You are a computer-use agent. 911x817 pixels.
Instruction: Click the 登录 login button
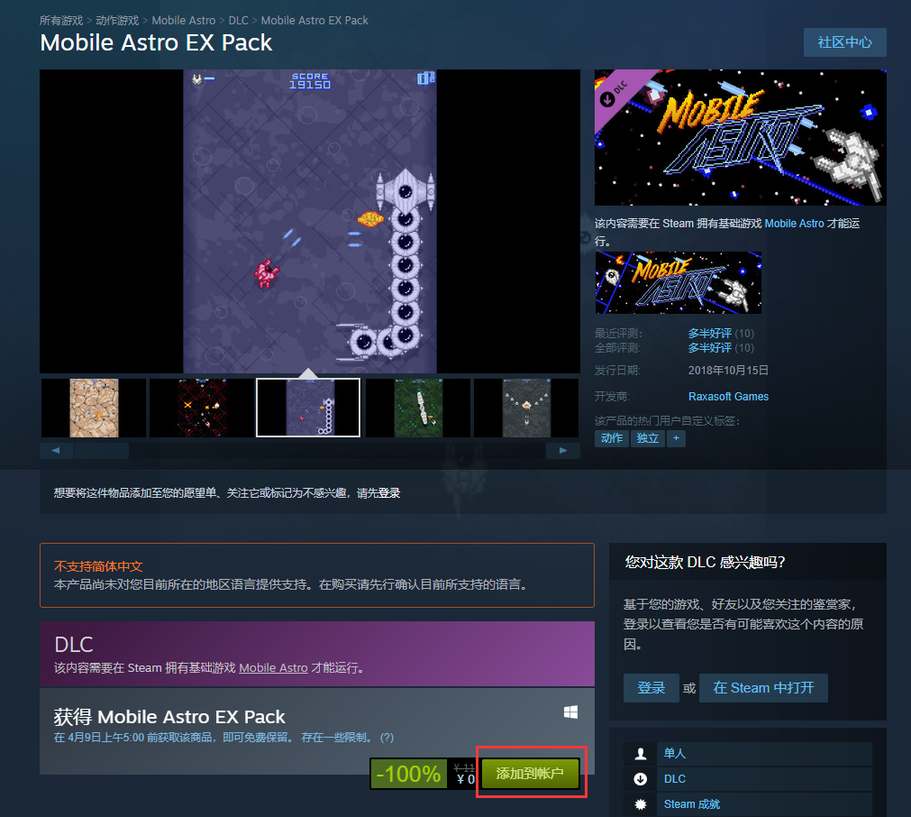651,688
